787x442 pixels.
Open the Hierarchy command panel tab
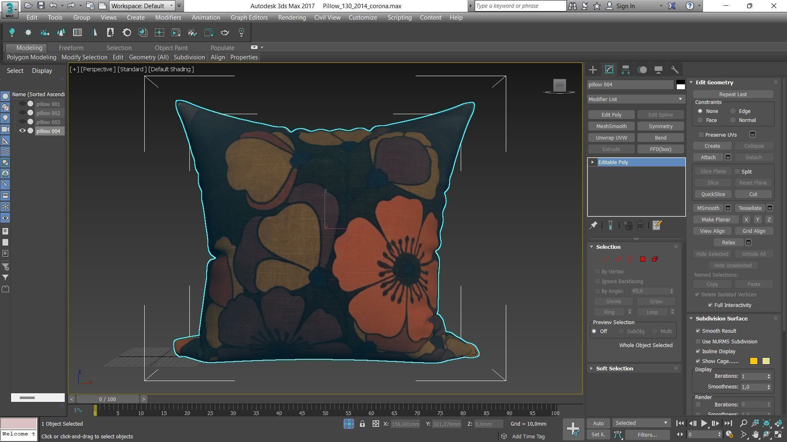click(x=626, y=70)
